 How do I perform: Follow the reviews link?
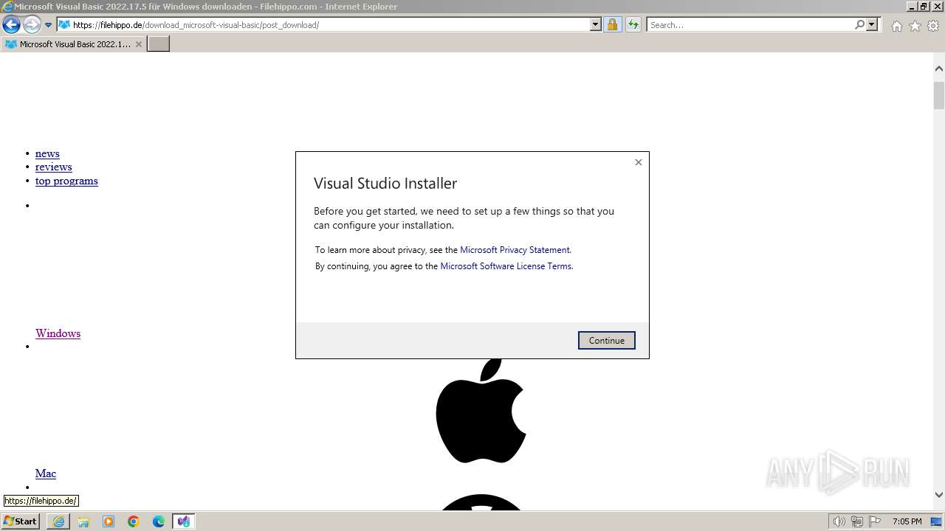pyautogui.click(x=53, y=167)
